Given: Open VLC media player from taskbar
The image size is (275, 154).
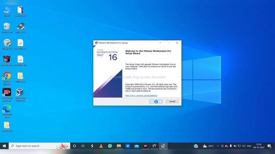Looking at the screenshot, I should click(101, 146).
